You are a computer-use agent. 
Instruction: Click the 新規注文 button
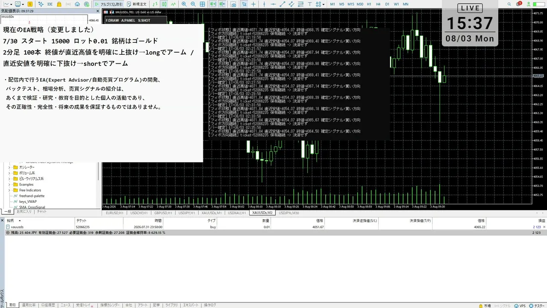(136, 4)
